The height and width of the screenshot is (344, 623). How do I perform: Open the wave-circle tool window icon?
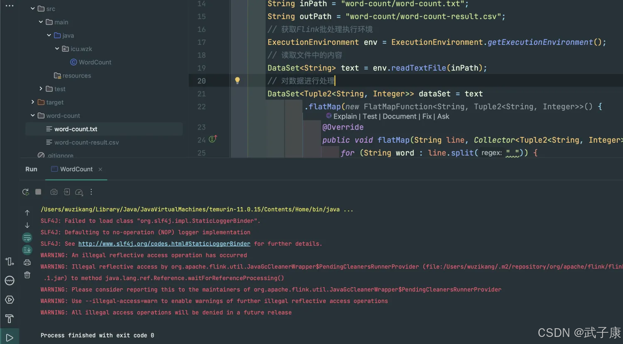click(10, 281)
